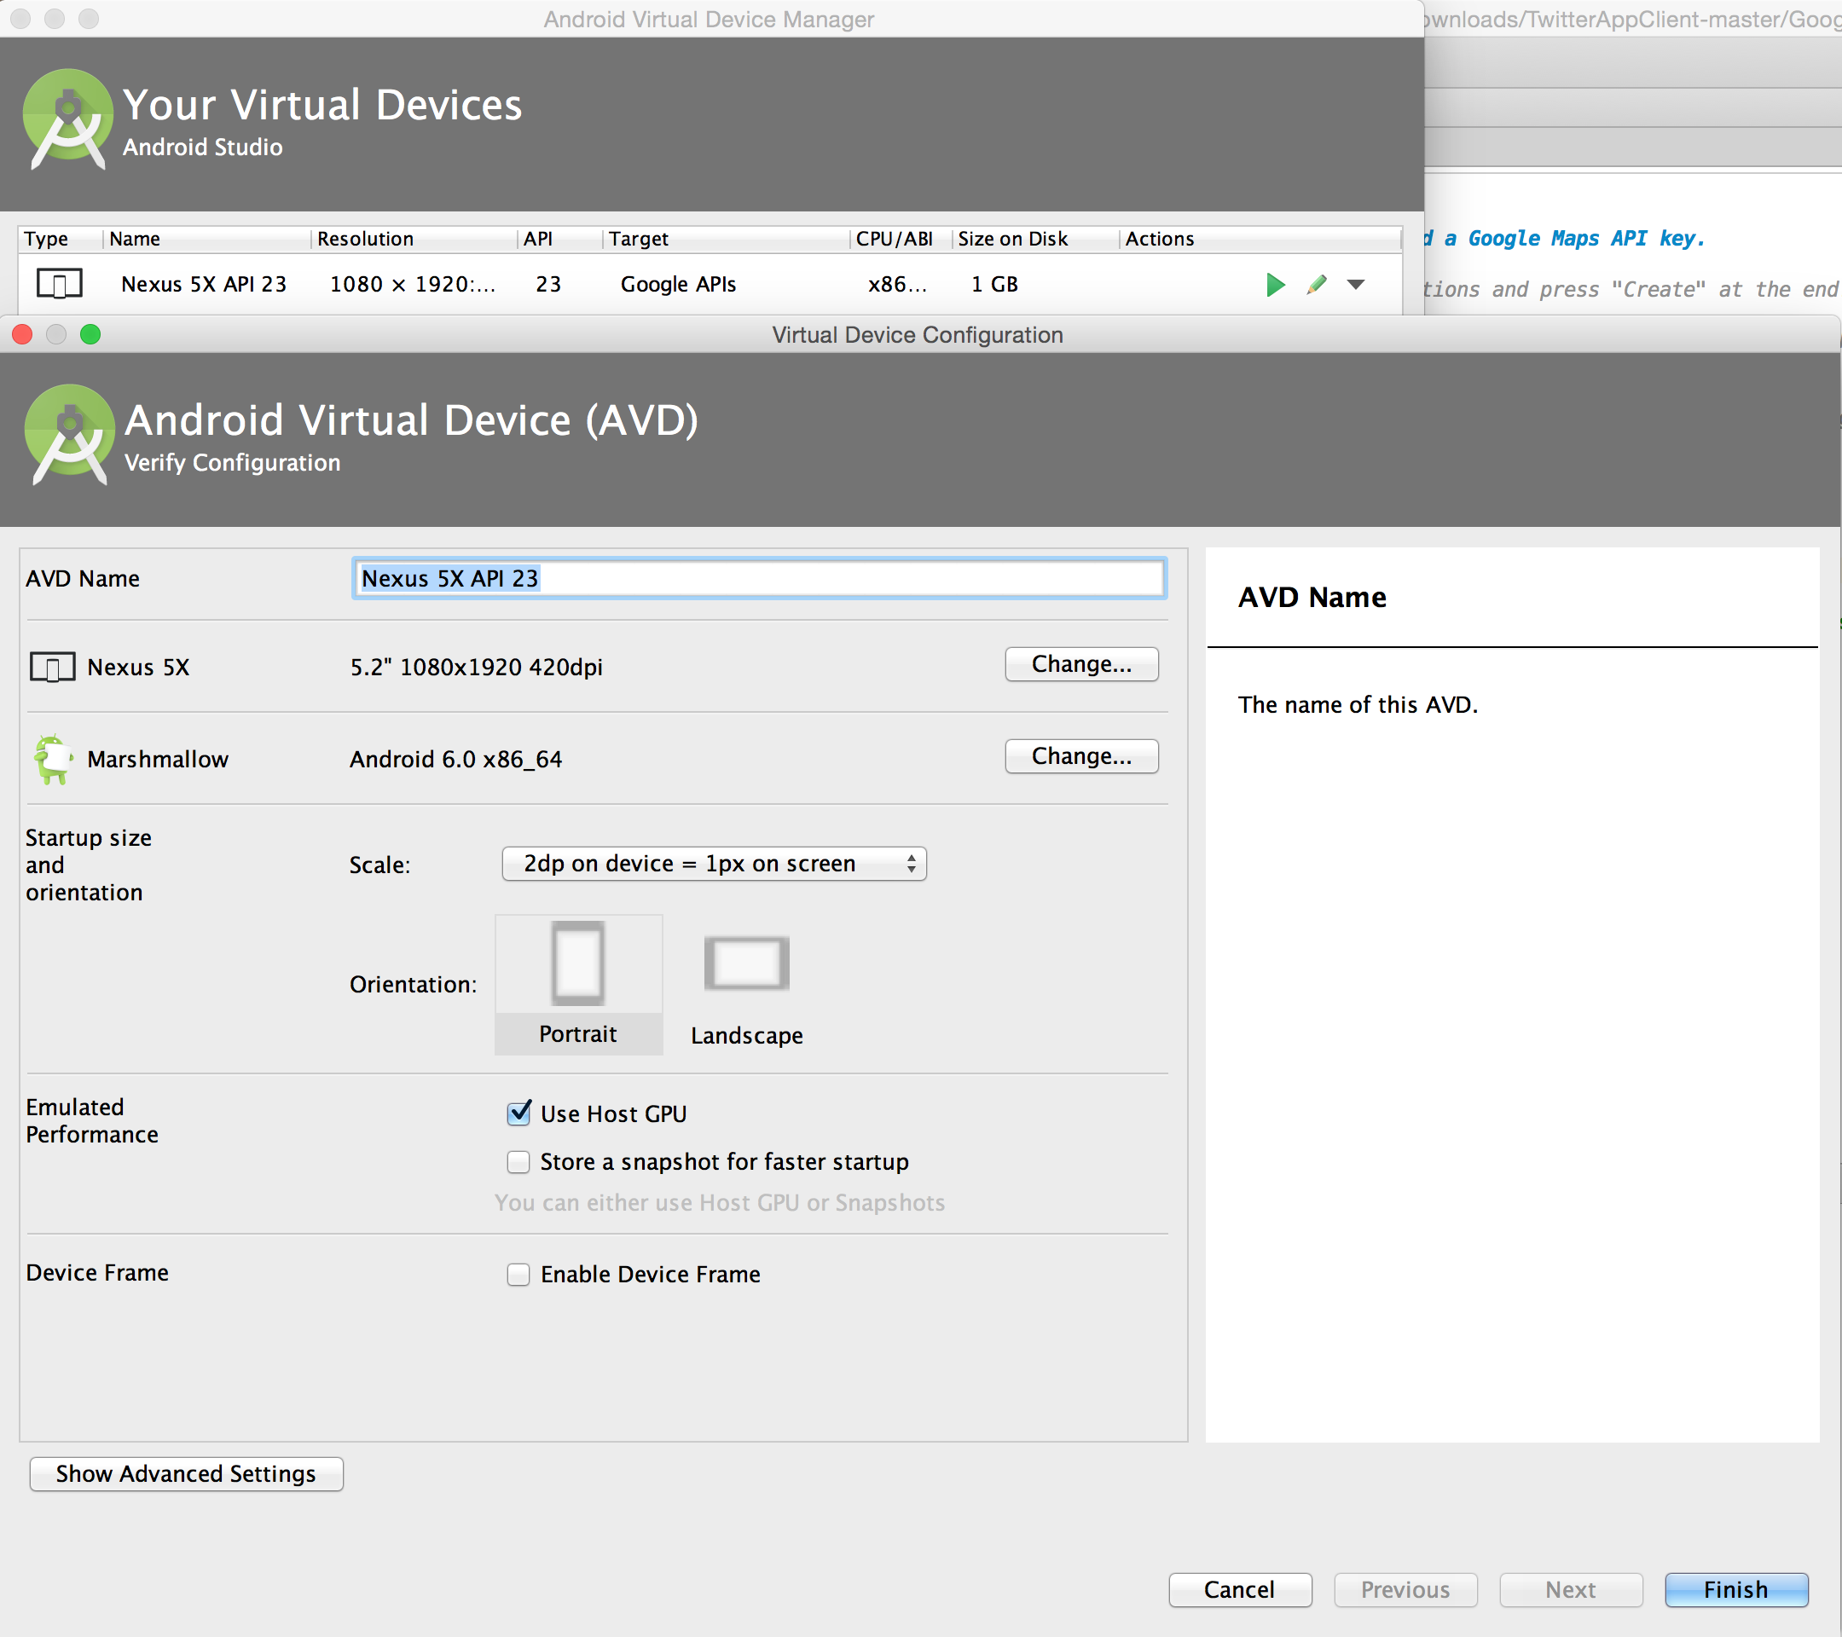This screenshot has height=1637, width=1842.
Task: Check Enable Device Frame
Action: click(518, 1274)
